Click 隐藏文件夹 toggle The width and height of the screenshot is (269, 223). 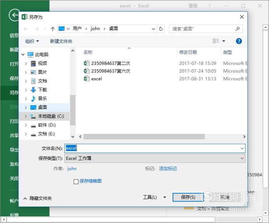(x=38, y=198)
